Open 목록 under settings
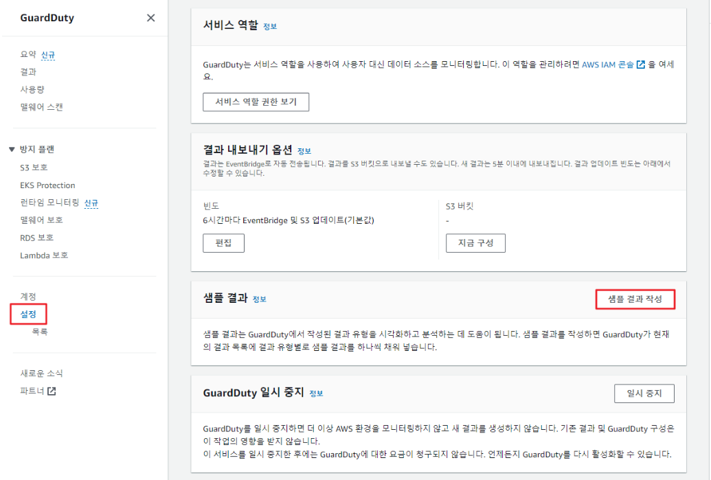Image resolution: width=711 pixels, height=480 pixels. point(40,332)
